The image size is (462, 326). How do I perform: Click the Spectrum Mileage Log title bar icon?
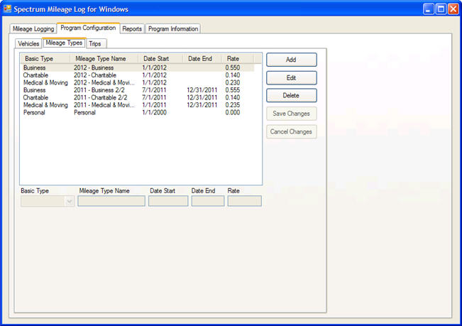[7, 9]
